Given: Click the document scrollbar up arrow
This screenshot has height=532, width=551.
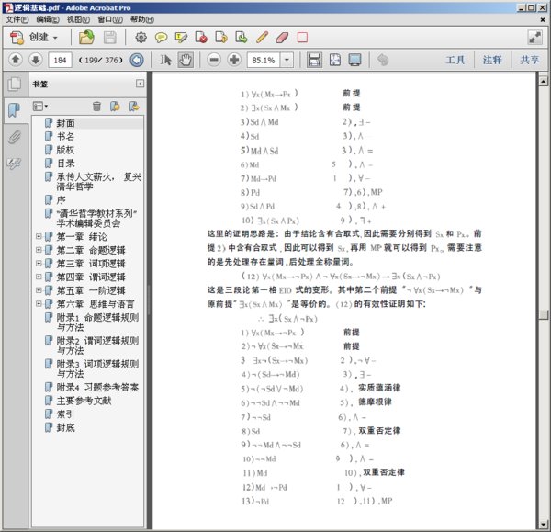Looking at the screenshot, I should [x=543, y=81].
